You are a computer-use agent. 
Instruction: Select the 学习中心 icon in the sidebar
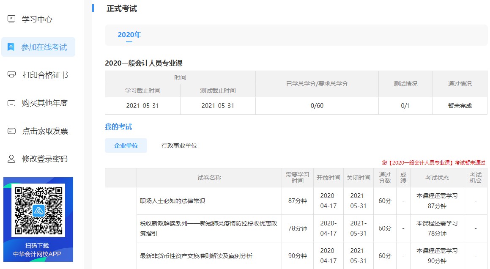coord(11,19)
